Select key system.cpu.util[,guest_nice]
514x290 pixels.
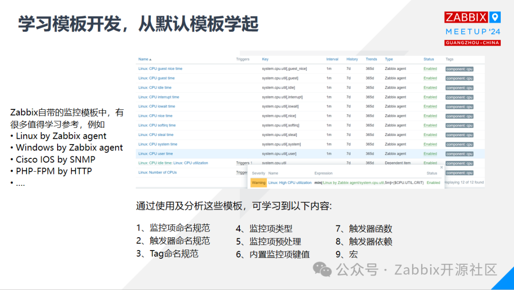click(284, 69)
